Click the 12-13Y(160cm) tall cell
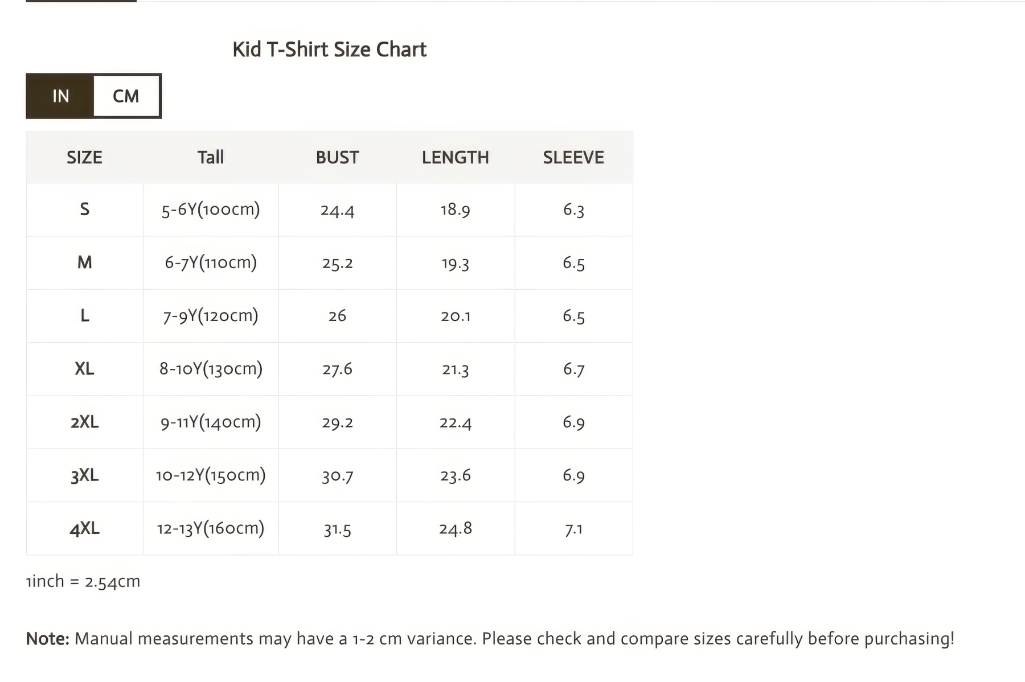The image size is (1025, 682). (211, 528)
